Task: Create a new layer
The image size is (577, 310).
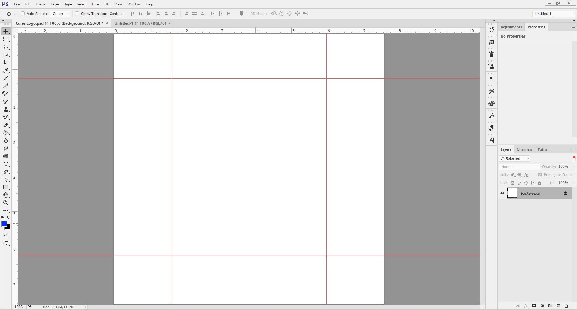Action: [558, 306]
